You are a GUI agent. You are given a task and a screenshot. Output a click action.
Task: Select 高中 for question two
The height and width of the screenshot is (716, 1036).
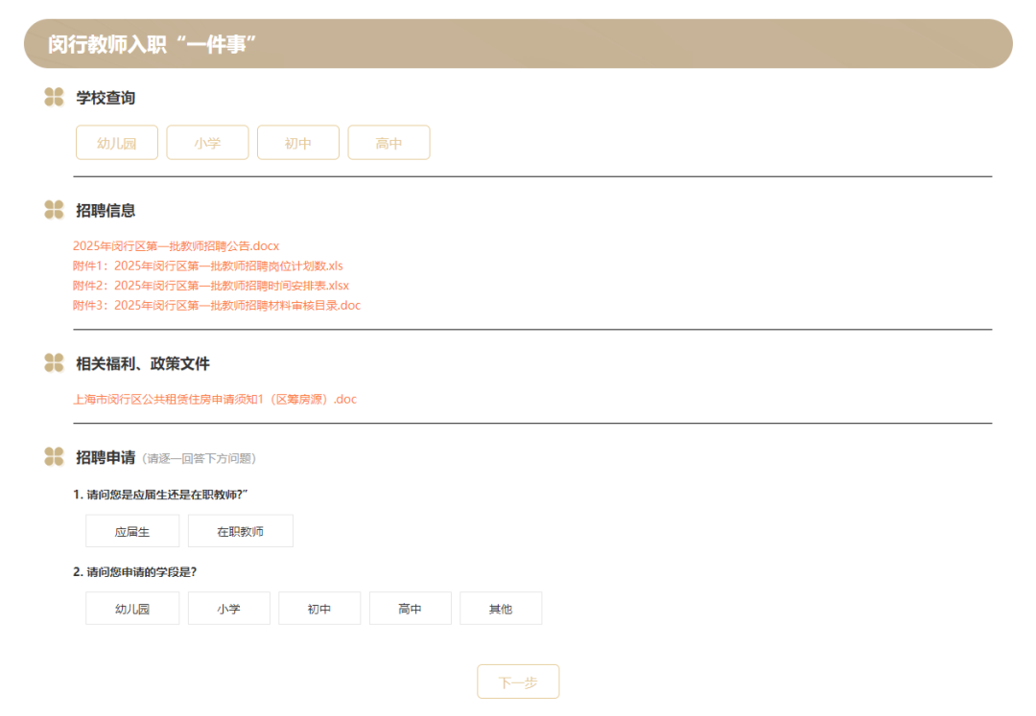tap(410, 608)
